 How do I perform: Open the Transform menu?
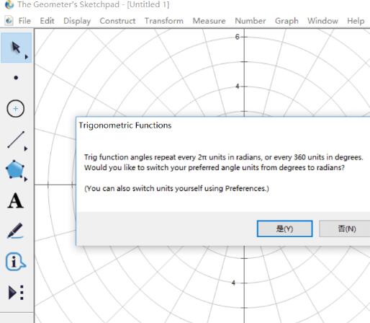click(164, 21)
